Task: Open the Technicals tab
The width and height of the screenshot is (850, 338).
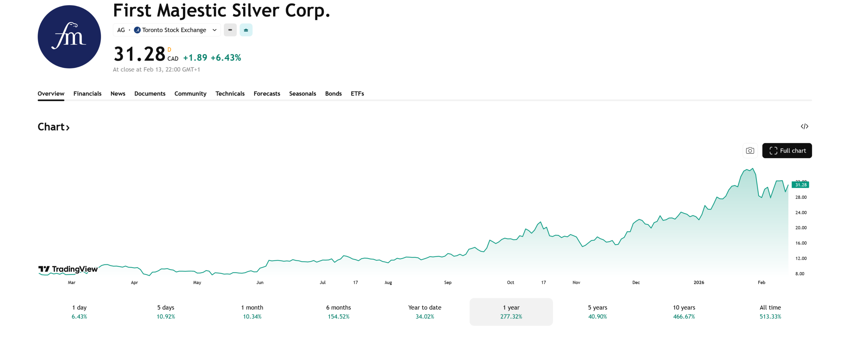Action: [x=230, y=94]
